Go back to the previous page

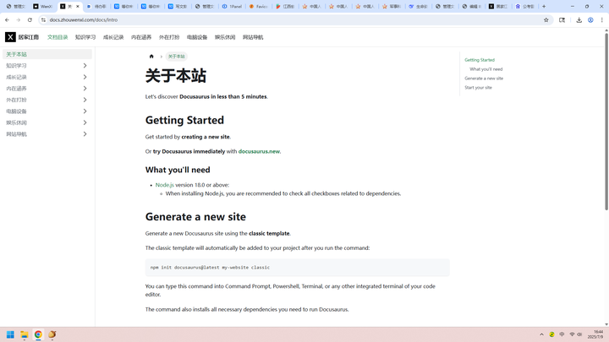pyautogui.click(x=7, y=19)
